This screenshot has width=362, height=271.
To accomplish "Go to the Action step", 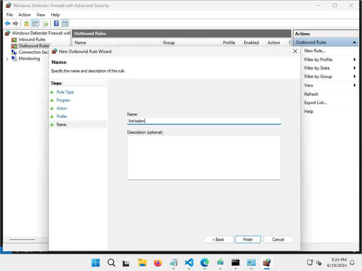I will point(62,108).
